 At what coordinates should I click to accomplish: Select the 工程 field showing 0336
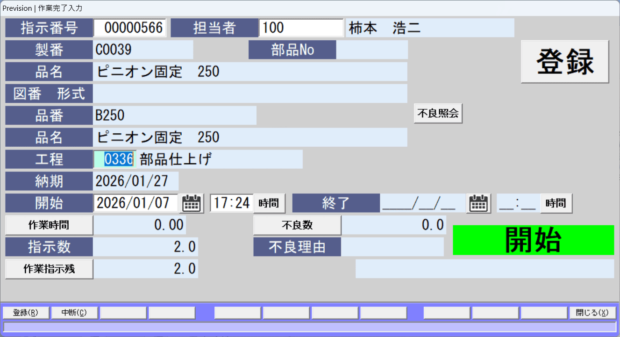click(x=115, y=159)
